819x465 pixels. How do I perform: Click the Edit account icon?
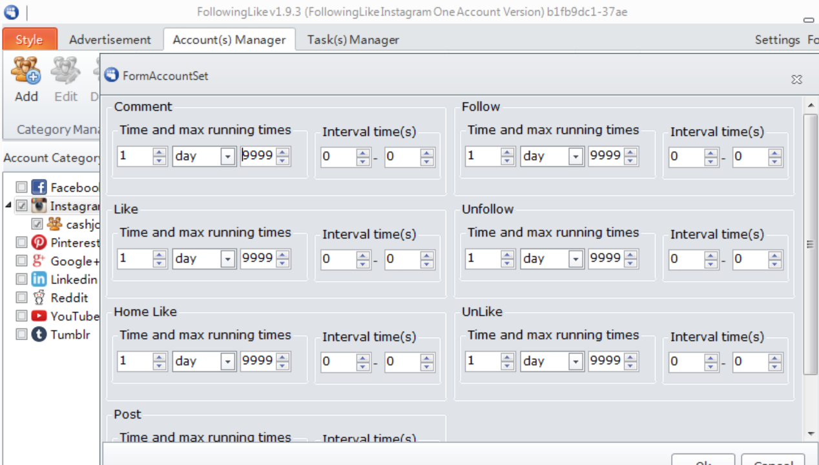(x=65, y=71)
